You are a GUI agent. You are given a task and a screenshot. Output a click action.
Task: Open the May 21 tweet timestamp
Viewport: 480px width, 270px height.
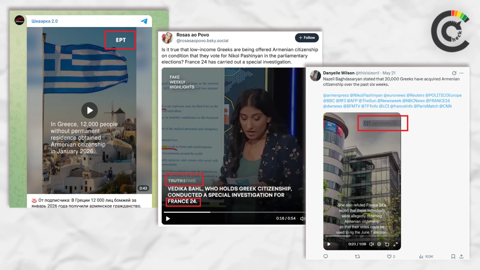(389, 73)
